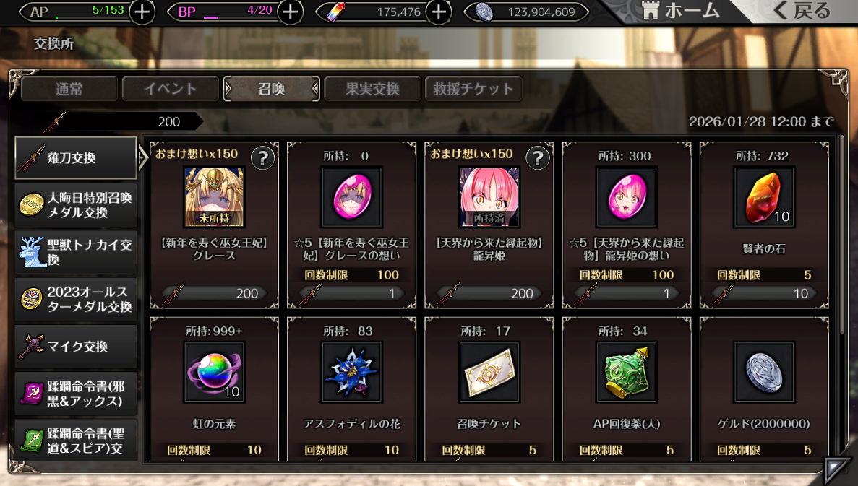The image size is (858, 486).
Task: Click the グレース character portrait thumbnail
Action: tap(214, 197)
